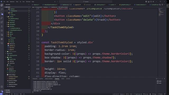Open the Edit menu

tap(7, 2)
